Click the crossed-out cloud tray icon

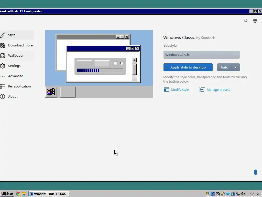tap(217, 194)
